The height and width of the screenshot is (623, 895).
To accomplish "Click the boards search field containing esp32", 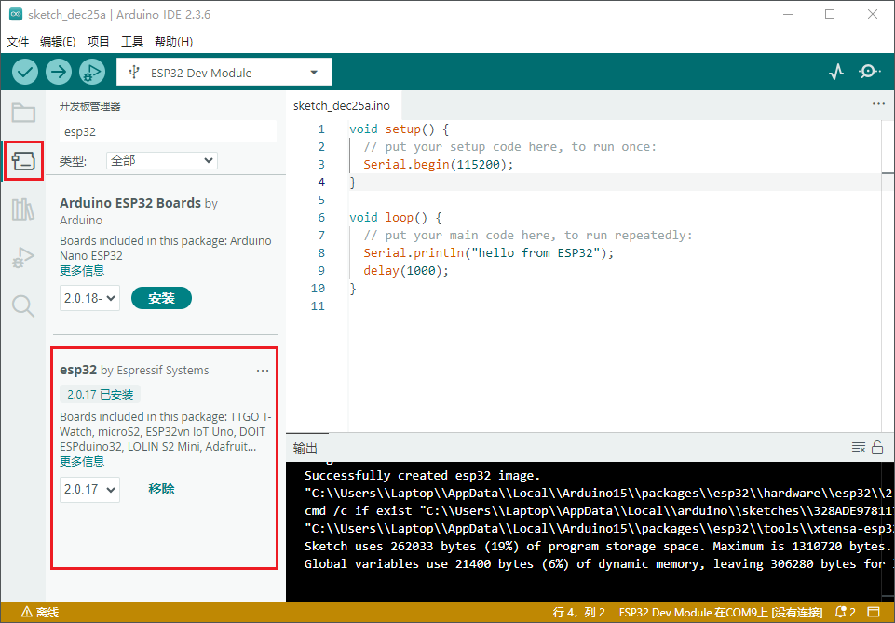I will 168,132.
